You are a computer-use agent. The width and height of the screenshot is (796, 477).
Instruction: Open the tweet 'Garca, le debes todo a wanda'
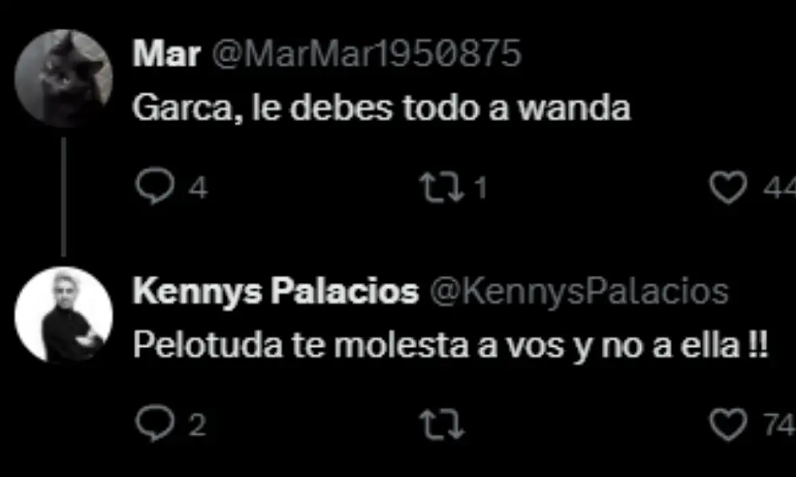[381, 108]
